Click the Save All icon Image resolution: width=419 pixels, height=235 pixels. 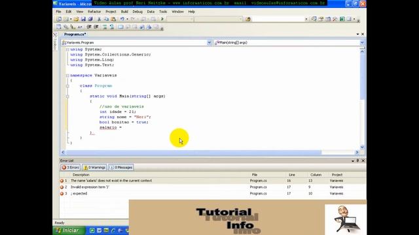tap(90, 19)
